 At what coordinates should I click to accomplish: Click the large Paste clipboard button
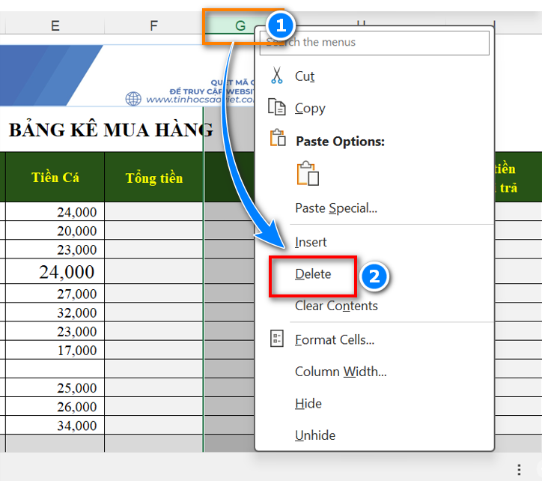click(x=308, y=173)
